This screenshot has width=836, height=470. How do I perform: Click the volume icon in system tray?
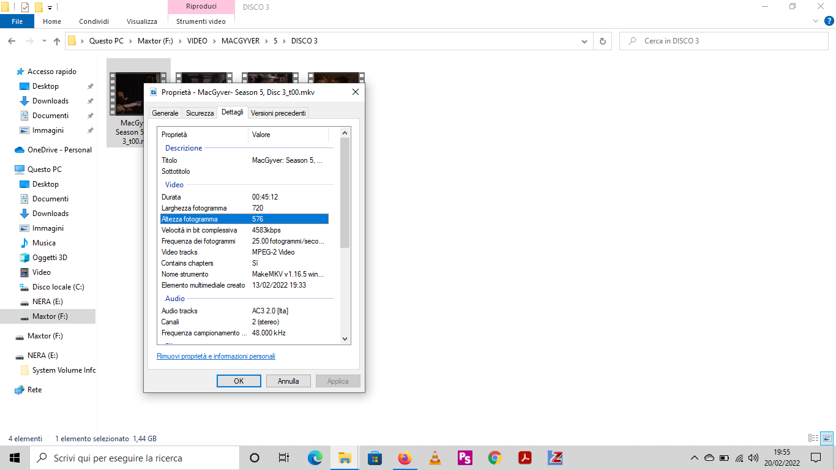click(x=753, y=458)
